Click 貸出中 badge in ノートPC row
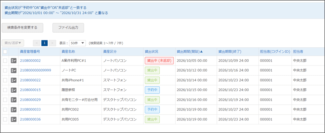The image size is (325, 133). click(152, 70)
